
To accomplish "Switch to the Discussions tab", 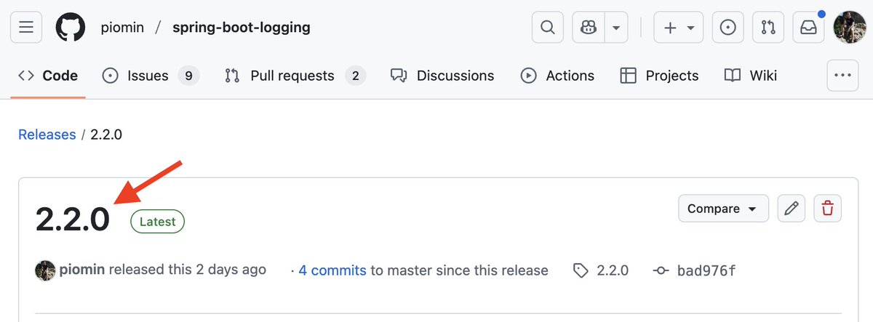I will coord(442,76).
